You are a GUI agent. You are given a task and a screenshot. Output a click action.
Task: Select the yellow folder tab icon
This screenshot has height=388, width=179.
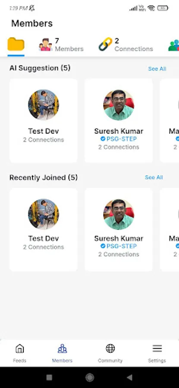[16, 44]
